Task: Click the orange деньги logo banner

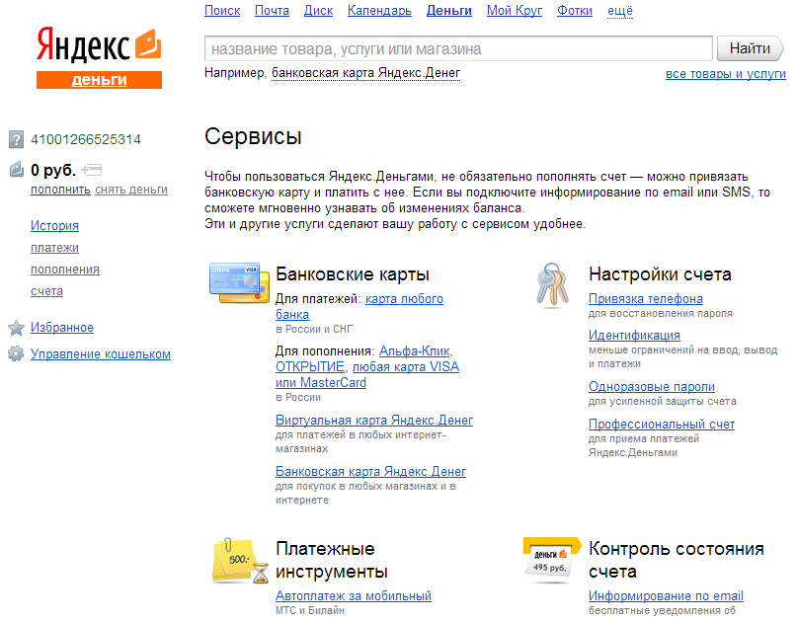Action: click(99, 80)
